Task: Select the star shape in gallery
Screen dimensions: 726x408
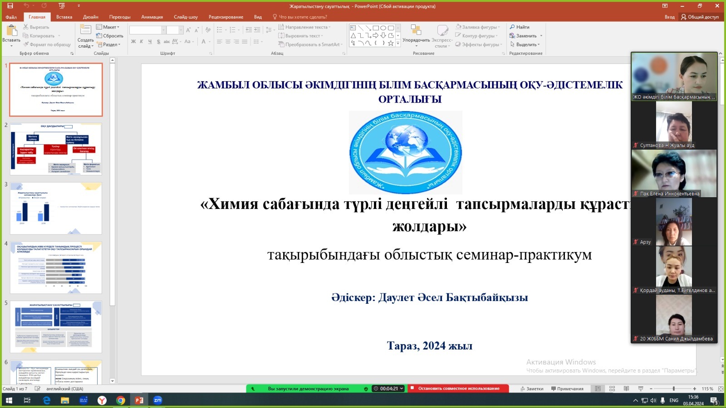Action: coord(391,43)
